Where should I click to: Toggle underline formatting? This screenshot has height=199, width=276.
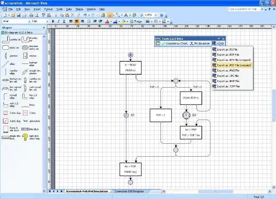(x=64, y=21)
